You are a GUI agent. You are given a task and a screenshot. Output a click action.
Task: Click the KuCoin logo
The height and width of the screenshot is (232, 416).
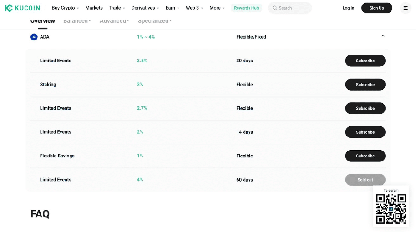click(22, 8)
